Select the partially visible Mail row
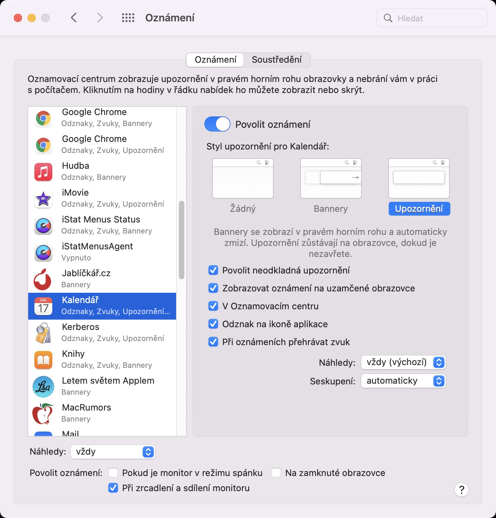 [102, 432]
